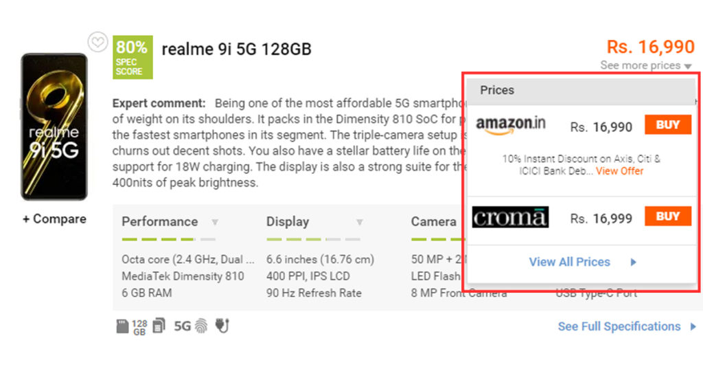The height and width of the screenshot is (369, 703).
Task: Click the fingerprint sensor icon
Action: (x=201, y=326)
